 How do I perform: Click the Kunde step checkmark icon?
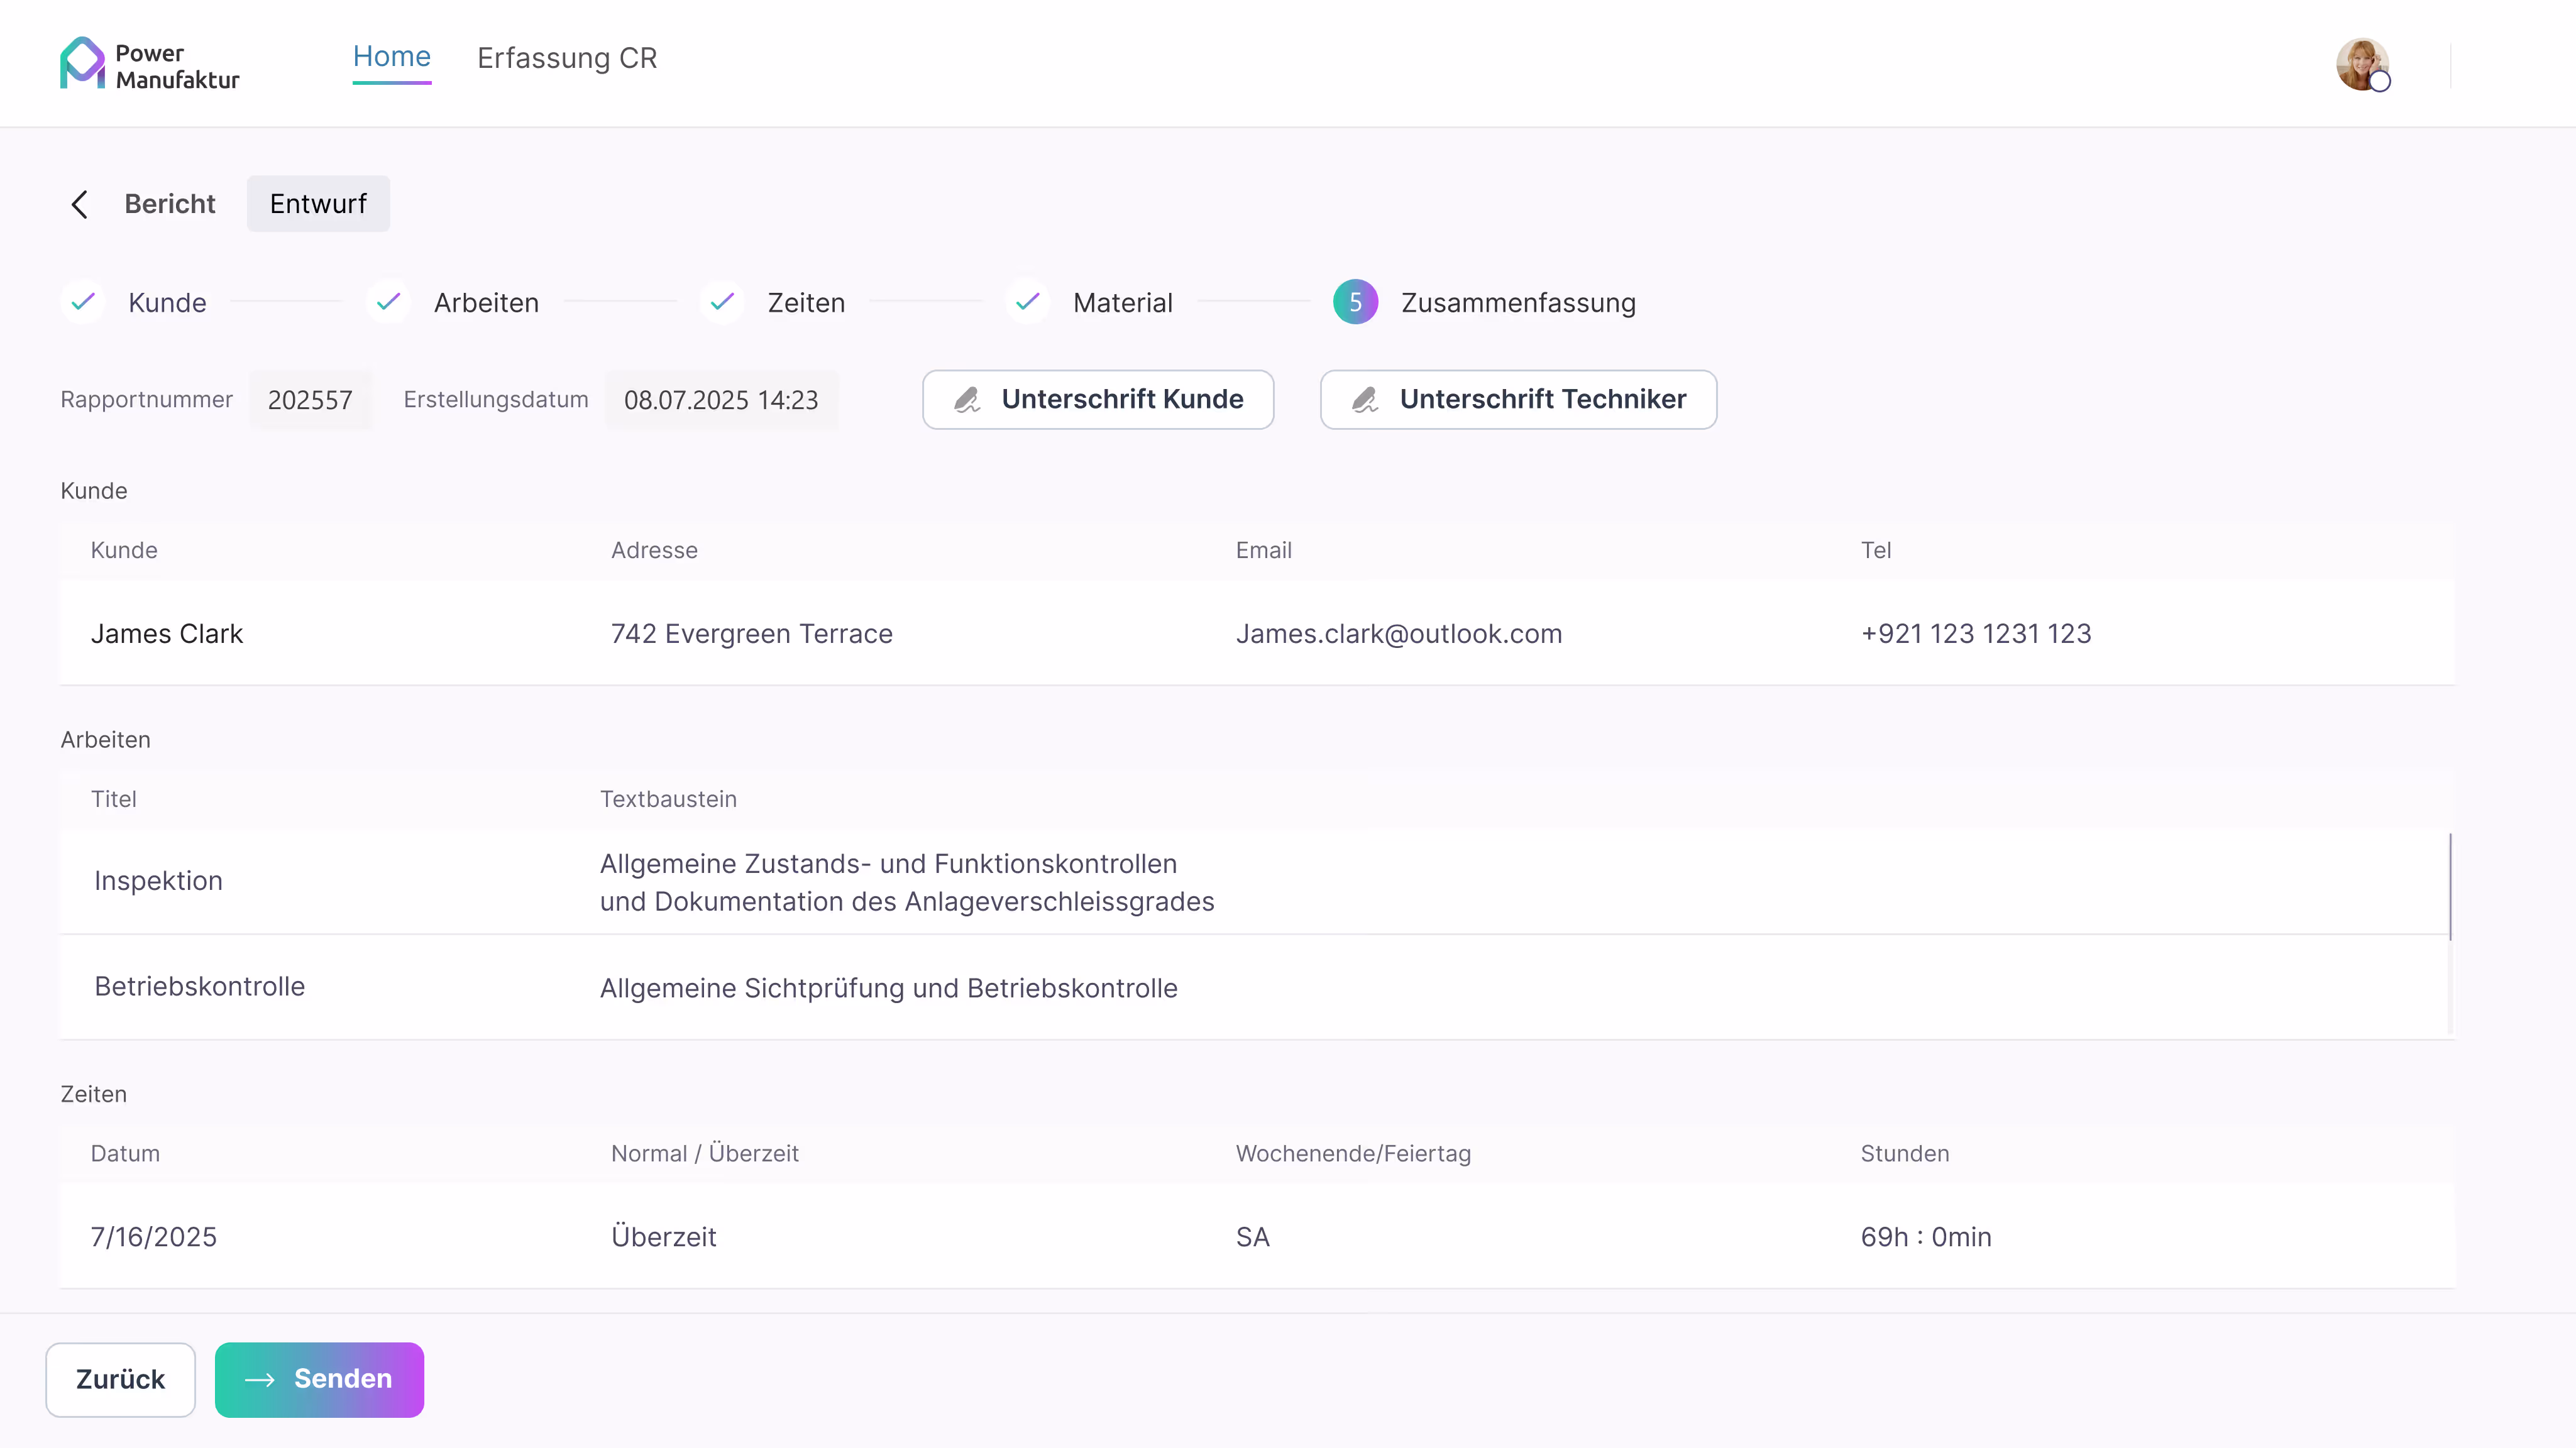pos(83,301)
